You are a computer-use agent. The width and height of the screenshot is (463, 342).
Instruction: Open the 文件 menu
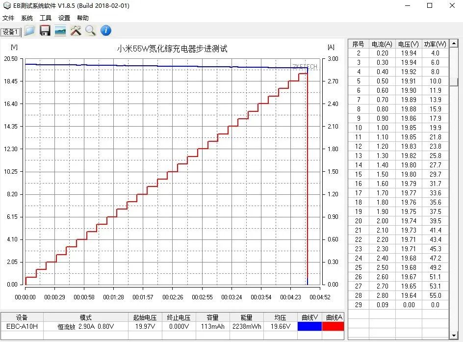(x=8, y=18)
